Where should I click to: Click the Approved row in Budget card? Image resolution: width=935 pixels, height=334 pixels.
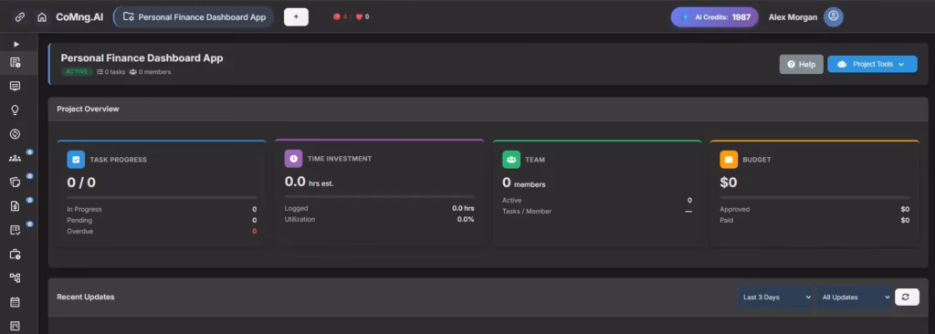point(814,209)
